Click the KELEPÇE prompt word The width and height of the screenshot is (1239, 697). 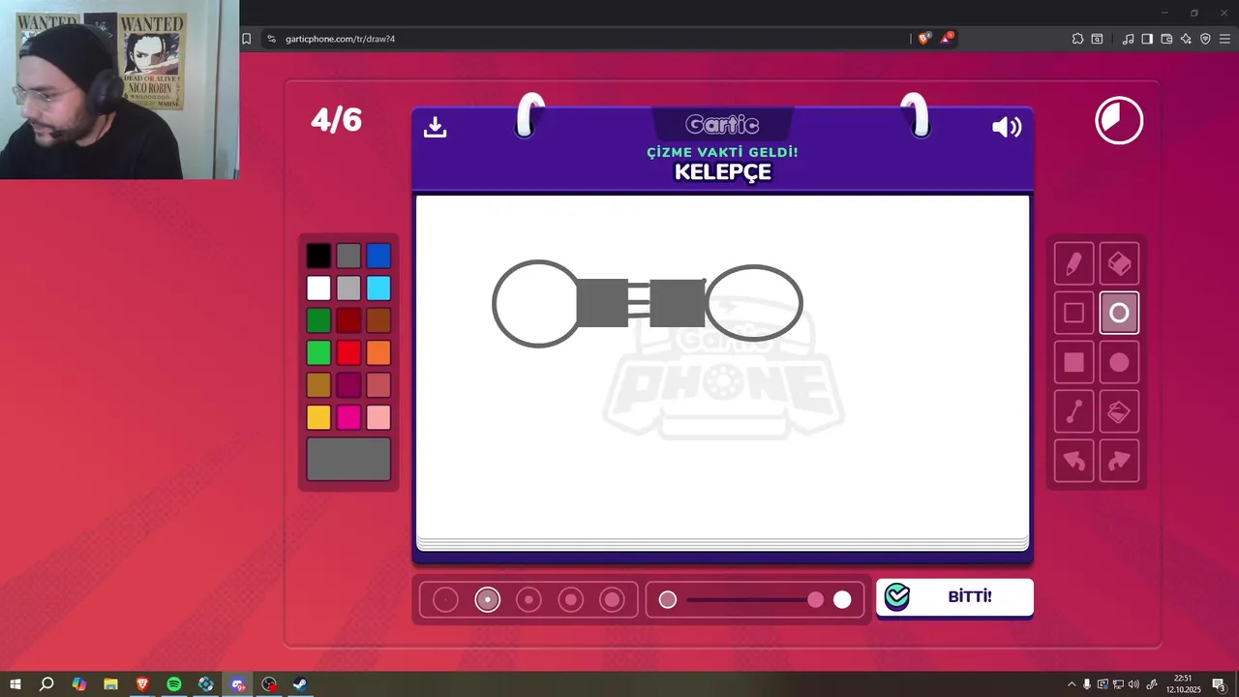723,172
